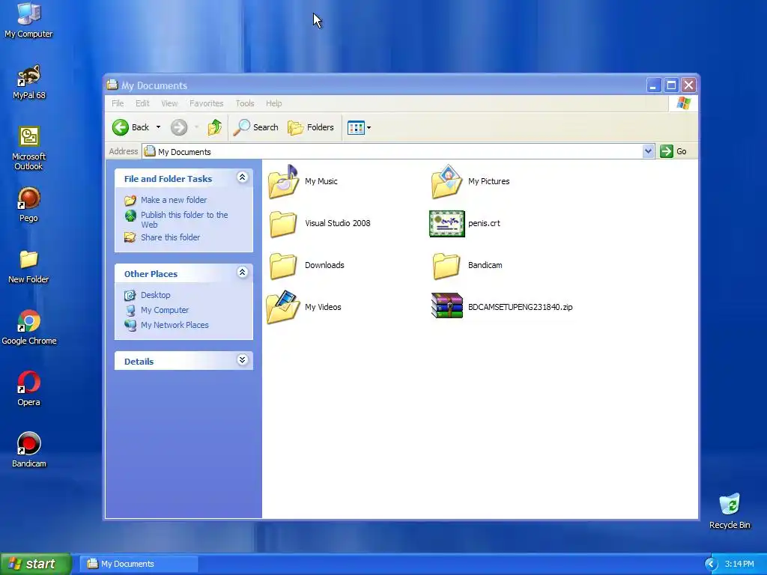Go up one folder level

[214, 127]
